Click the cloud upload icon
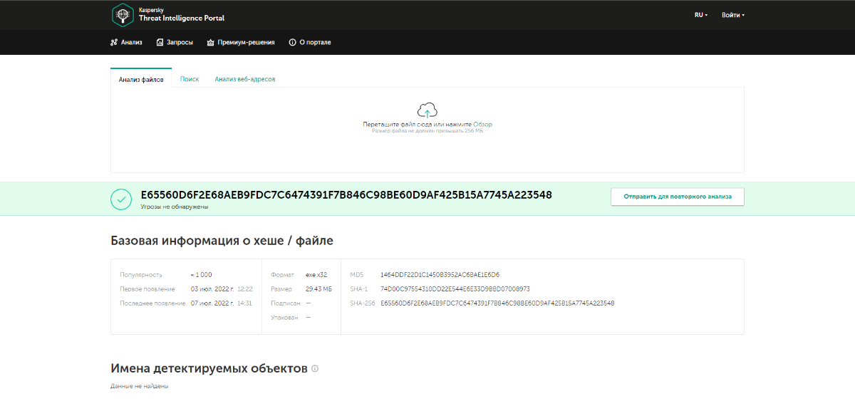The image size is (855, 401). pos(427,110)
